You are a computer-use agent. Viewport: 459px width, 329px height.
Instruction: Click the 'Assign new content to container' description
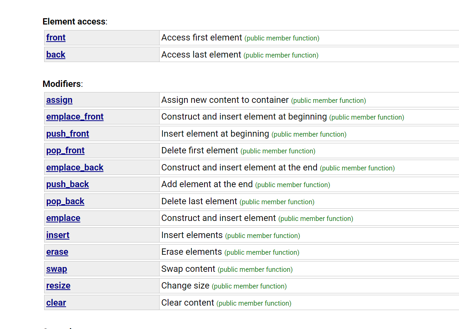click(225, 100)
